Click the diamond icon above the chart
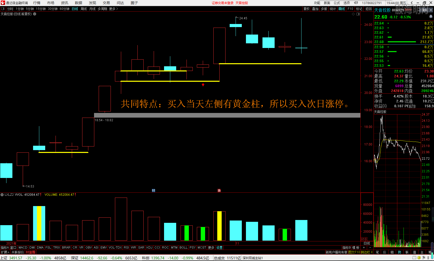The image size is (434, 261). (353, 14)
